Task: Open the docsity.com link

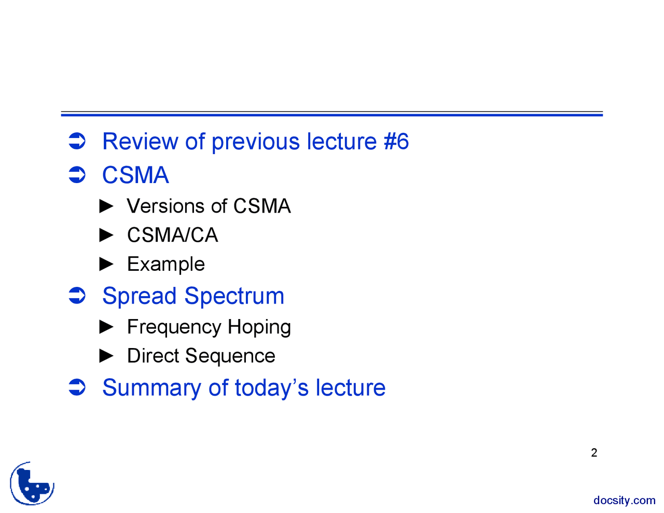Action: (x=624, y=501)
